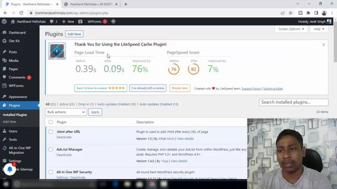Click Sure I'd love to review button
Screen dimensions: 337x189
101,88
